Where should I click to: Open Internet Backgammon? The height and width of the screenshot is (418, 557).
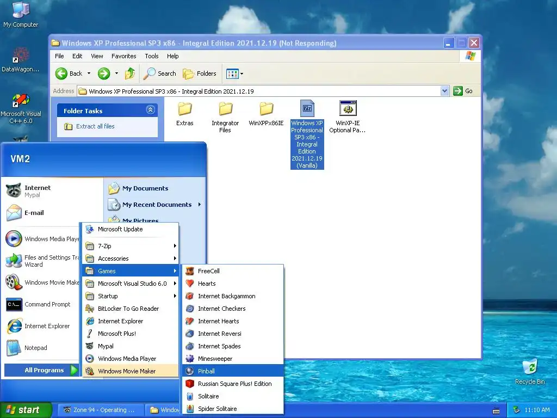(x=233, y=296)
